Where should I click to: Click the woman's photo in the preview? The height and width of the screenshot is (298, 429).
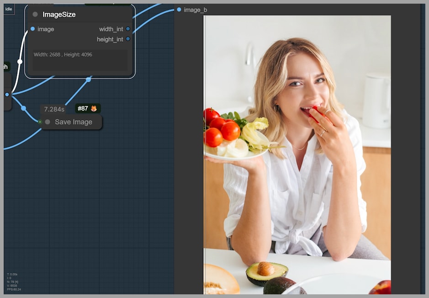click(297, 154)
